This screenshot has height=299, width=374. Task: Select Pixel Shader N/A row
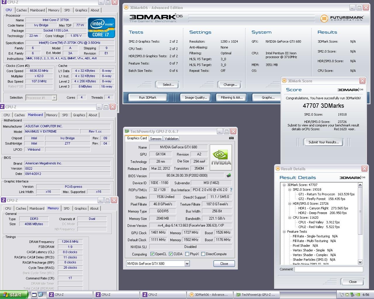[305, 246]
